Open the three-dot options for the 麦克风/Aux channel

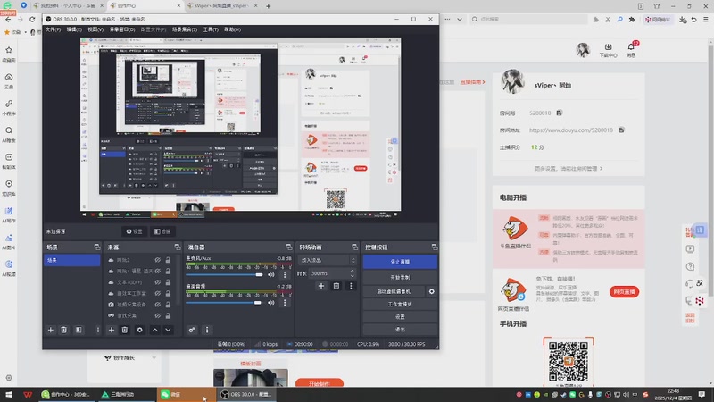pos(285,275)
